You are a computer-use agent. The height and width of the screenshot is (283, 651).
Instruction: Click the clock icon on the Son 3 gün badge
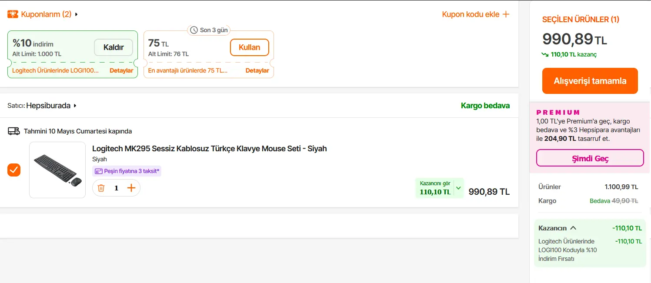(x=194, y=30)
